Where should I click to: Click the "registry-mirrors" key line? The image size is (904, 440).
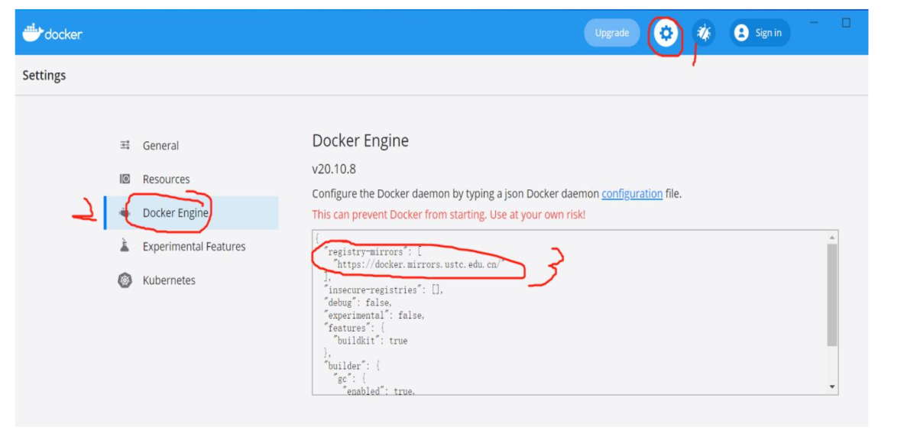(374, 251)
